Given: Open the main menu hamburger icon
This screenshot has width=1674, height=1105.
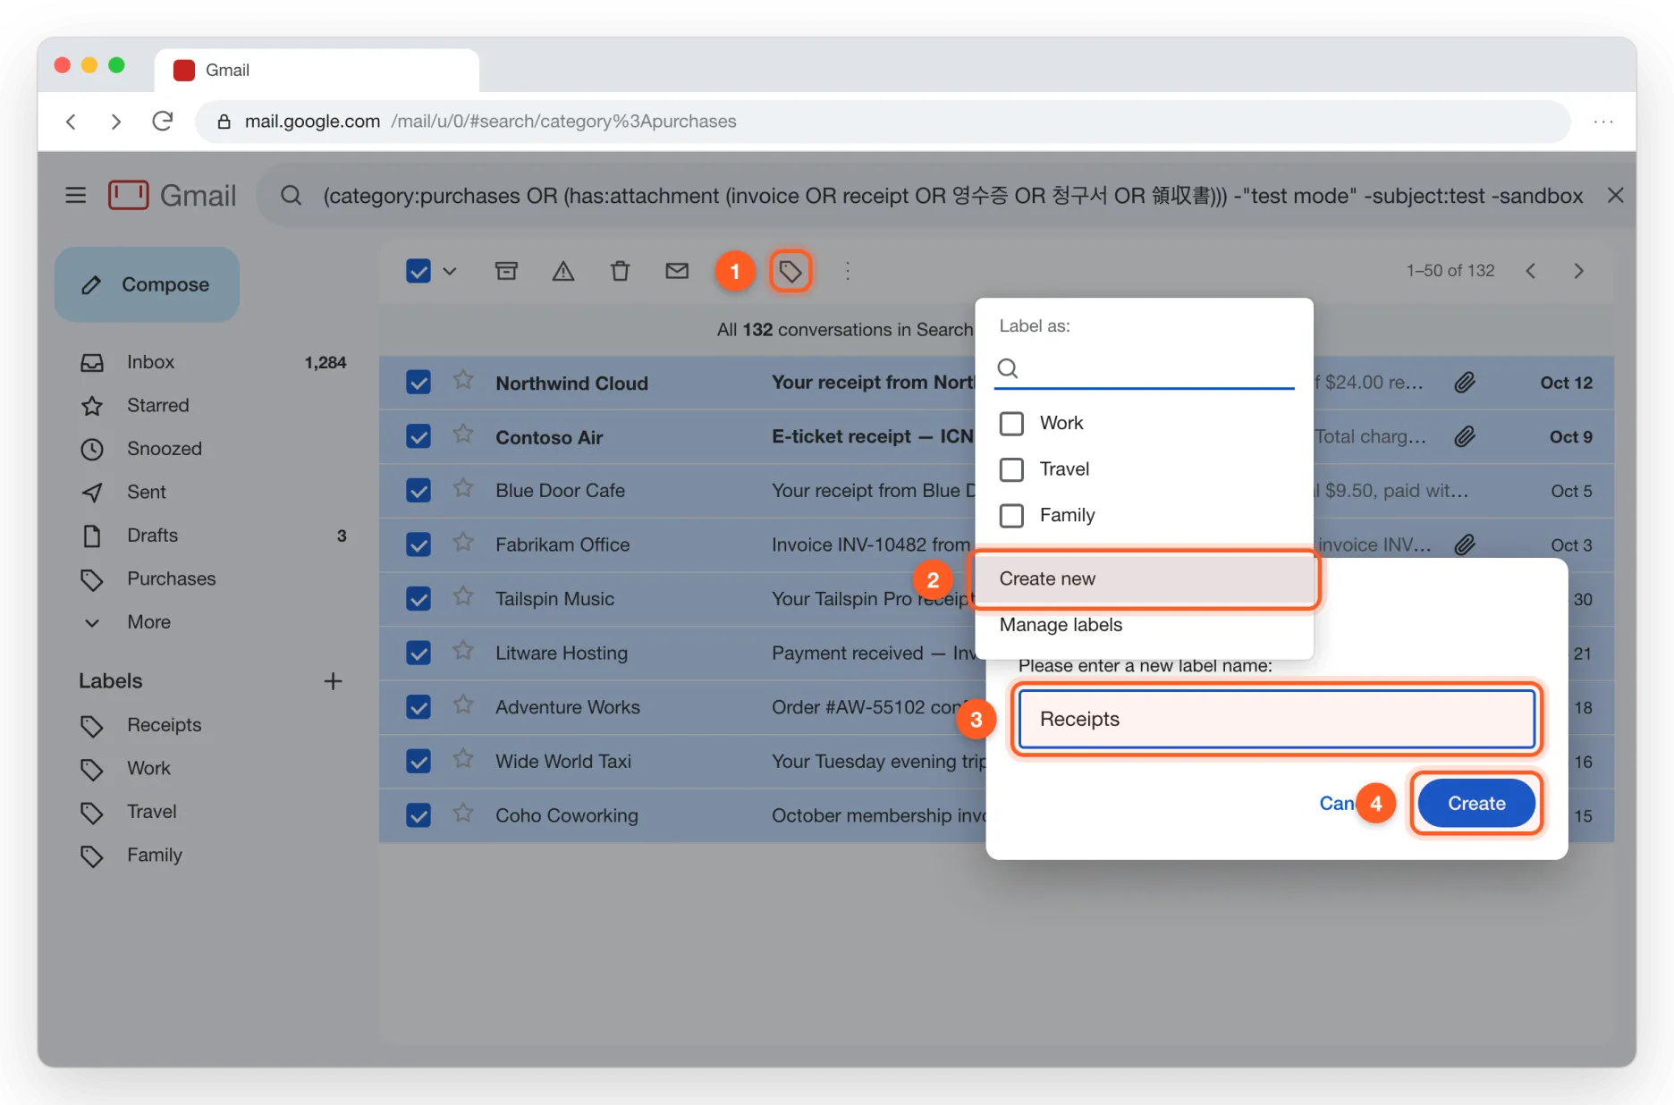Looking at the screenshot, I should (76, 195).
